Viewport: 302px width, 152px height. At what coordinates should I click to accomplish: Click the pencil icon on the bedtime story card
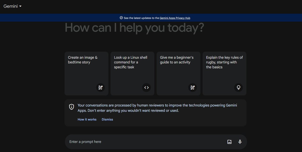coord(100,87)
